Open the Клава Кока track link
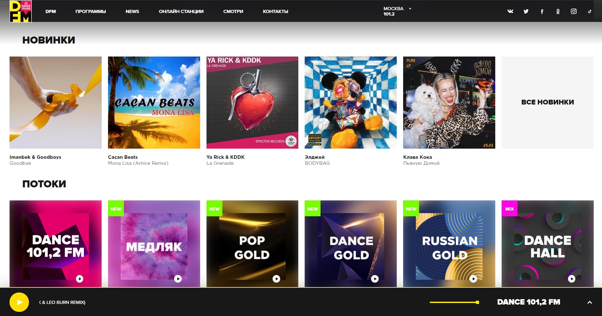This screenshot has width=602, height=316. [x=417, y=157]
